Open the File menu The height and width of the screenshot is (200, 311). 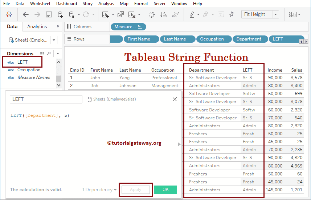point(7,4)
